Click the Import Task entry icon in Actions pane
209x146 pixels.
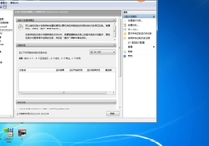pyautogui.click(x=125, y=29)
